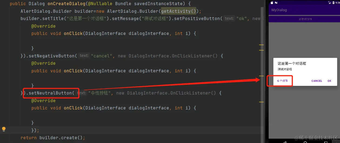
Task: Click the savedInstanceState parameter
Action: [x=158, y=4]
